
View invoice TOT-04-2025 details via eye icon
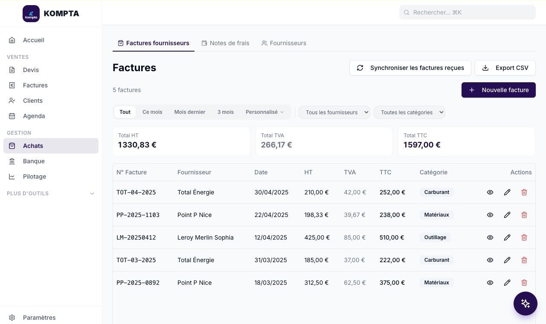490,192
